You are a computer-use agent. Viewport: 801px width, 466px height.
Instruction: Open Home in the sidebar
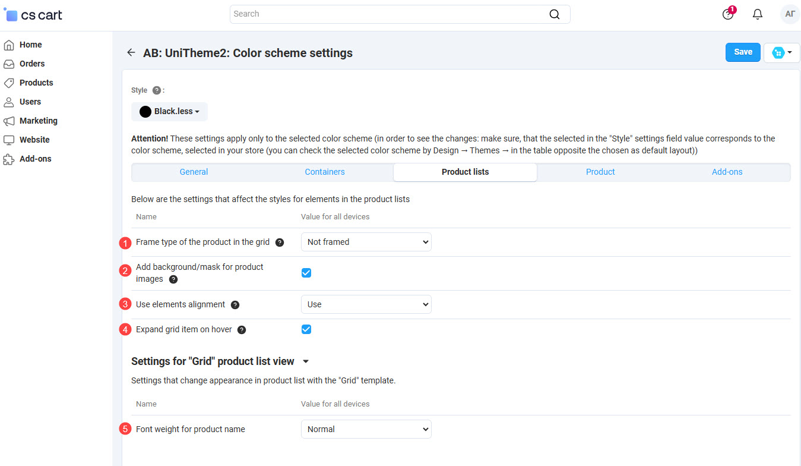point(30,45)
